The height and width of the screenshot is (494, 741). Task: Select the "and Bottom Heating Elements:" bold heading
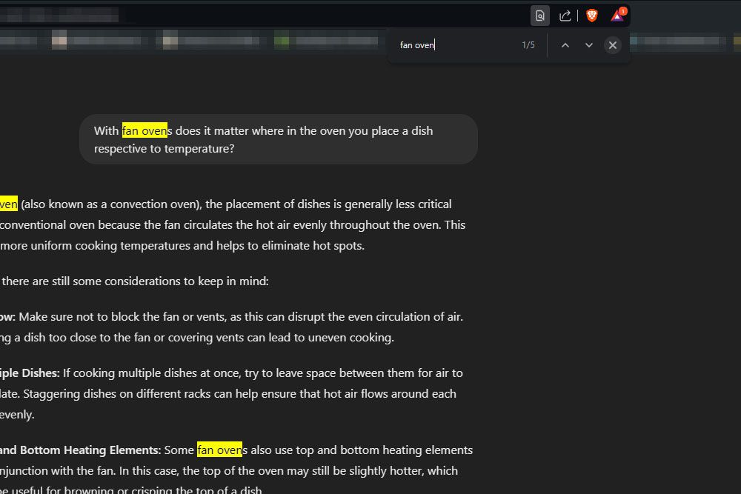pos(80,450)
